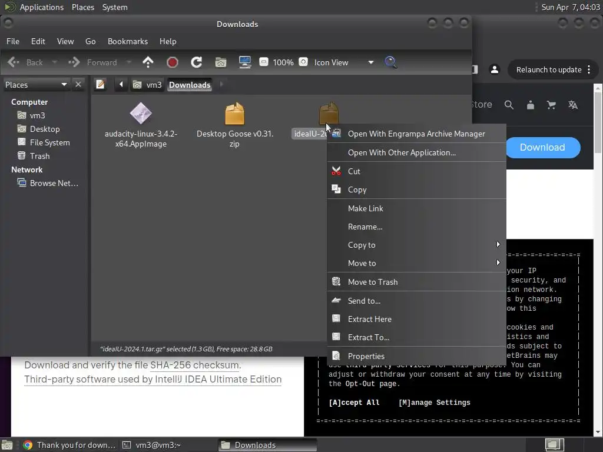Select Copy from the context menu
This screenshot has height=452, width=603.
click(416, 190)
